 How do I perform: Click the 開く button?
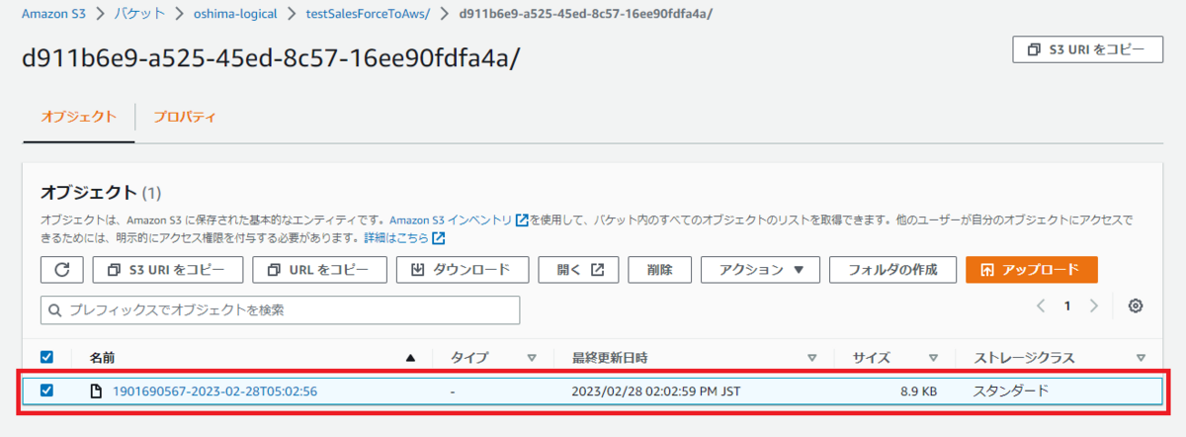coord(579,269)
